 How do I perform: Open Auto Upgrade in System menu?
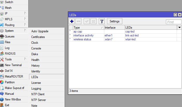point(47,31)
